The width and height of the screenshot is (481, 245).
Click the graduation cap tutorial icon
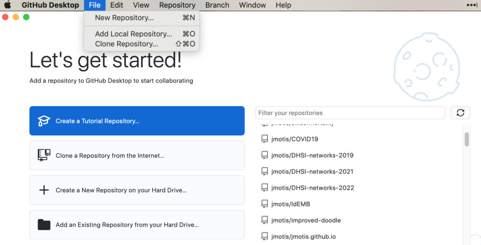(x=44, y=121)
